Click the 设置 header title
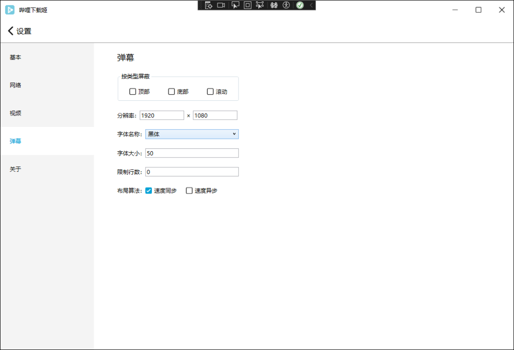This screenshot has height=350, width=514. pyautogui.click(x=24, y=31)
